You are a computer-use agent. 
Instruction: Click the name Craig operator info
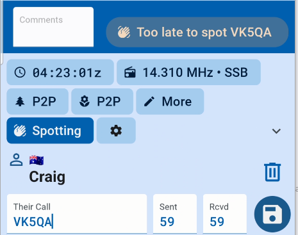coord(47,177)
